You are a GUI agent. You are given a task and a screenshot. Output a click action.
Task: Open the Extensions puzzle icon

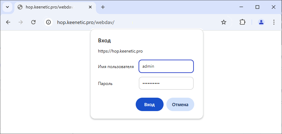click(x=243, y=22)
